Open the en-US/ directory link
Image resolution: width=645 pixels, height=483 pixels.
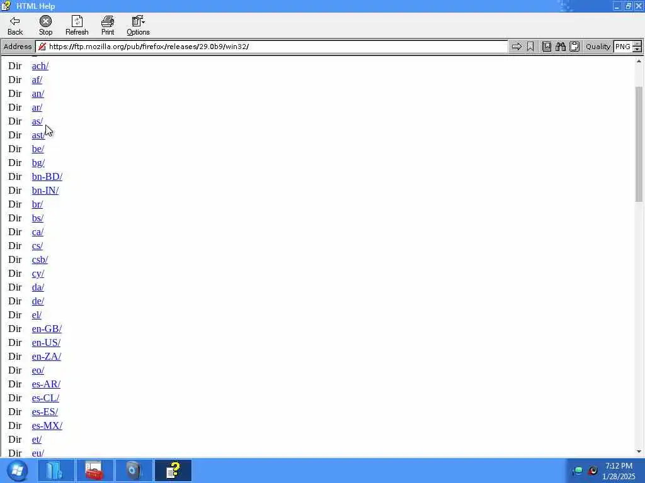pyautogui.click(x=46, y=343)
